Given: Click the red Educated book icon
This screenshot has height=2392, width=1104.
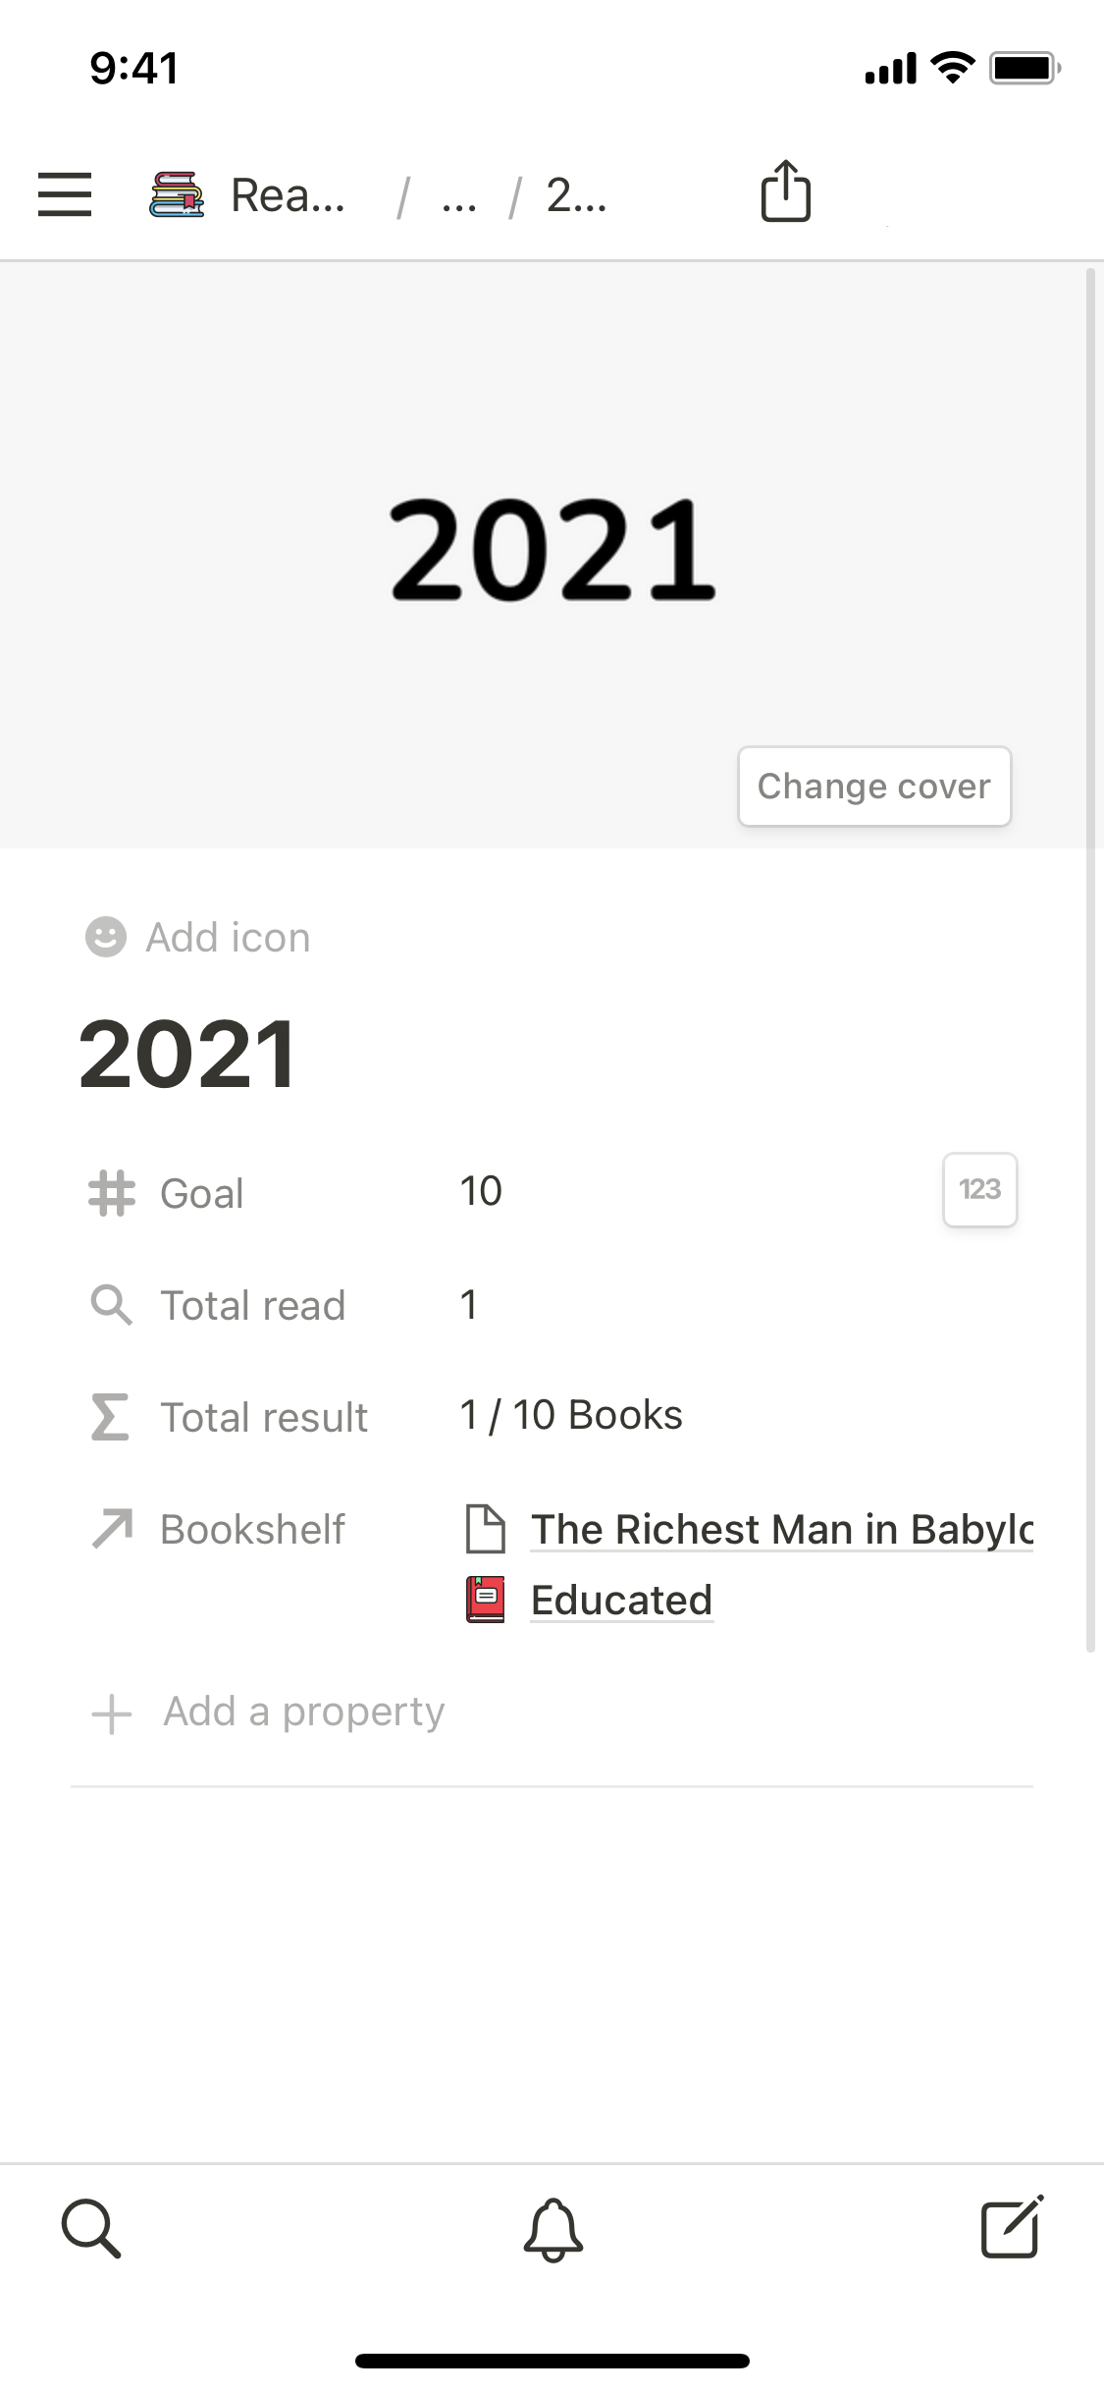Looking at the screenshot, I should [x=485, y=1600].
